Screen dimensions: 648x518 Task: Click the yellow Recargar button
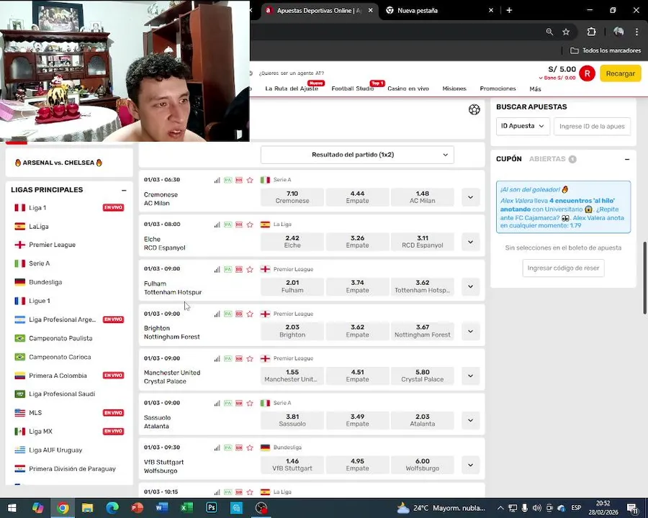click(x=621, y=73)
